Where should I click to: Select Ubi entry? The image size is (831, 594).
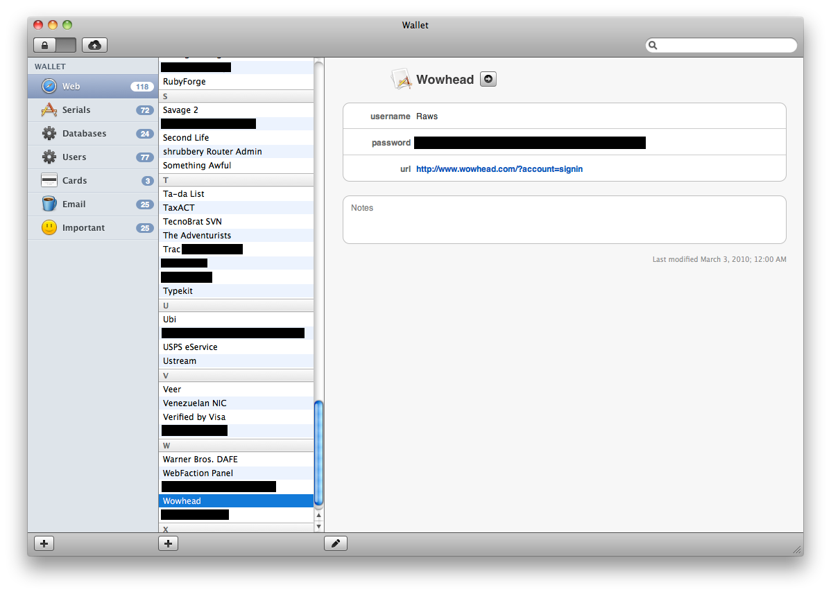237,320
